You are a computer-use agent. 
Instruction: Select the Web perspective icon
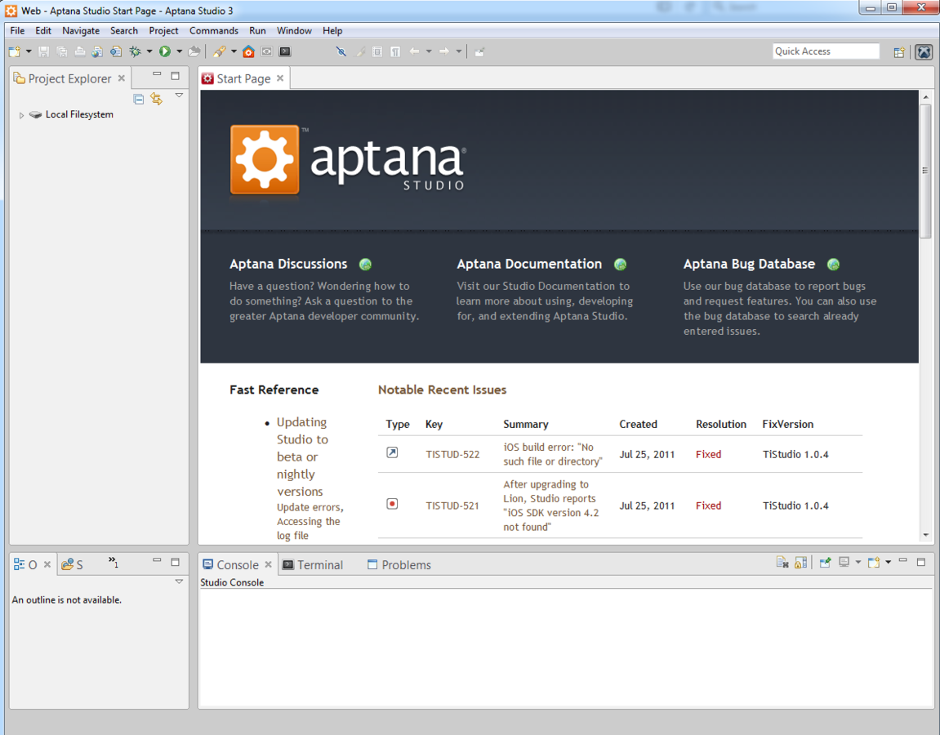coord(924,52)
